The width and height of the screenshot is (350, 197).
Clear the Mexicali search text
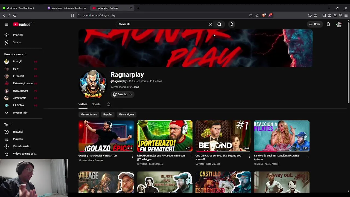[x=211, y=24]
